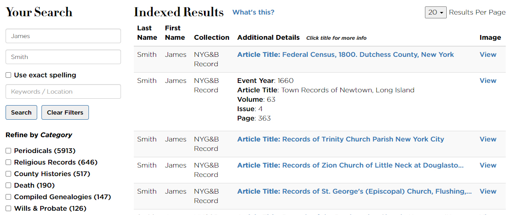513x215 pixels.
Task: Tick the Religious Records checkbox
Action: [9, 162]
